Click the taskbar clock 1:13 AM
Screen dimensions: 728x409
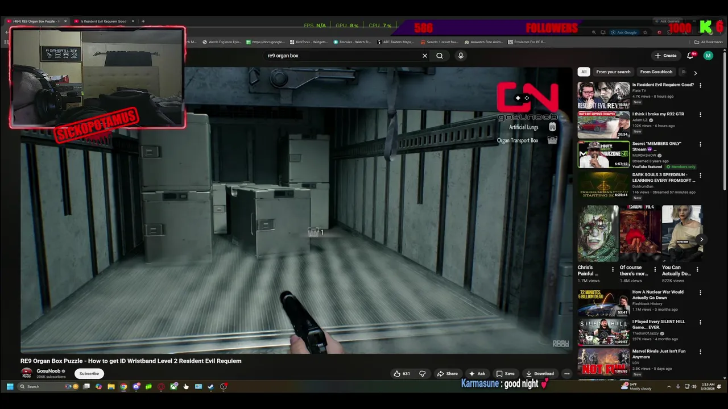point(708,387)
